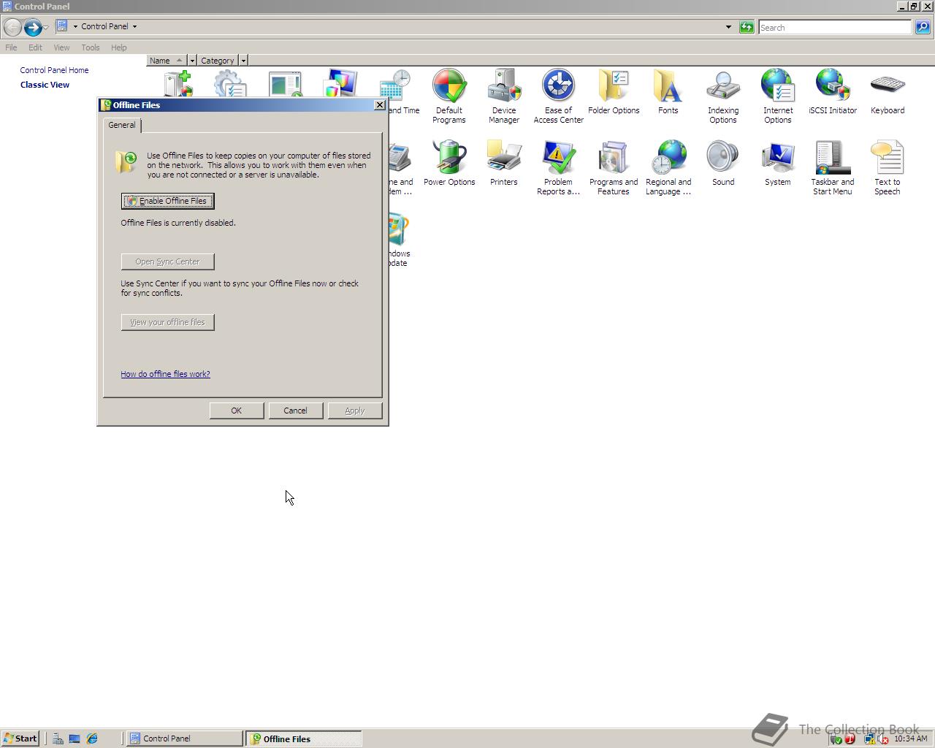This screenshot has width=935, height=748.
Task: Open Indexing Options applet
Action: [722, 96]
